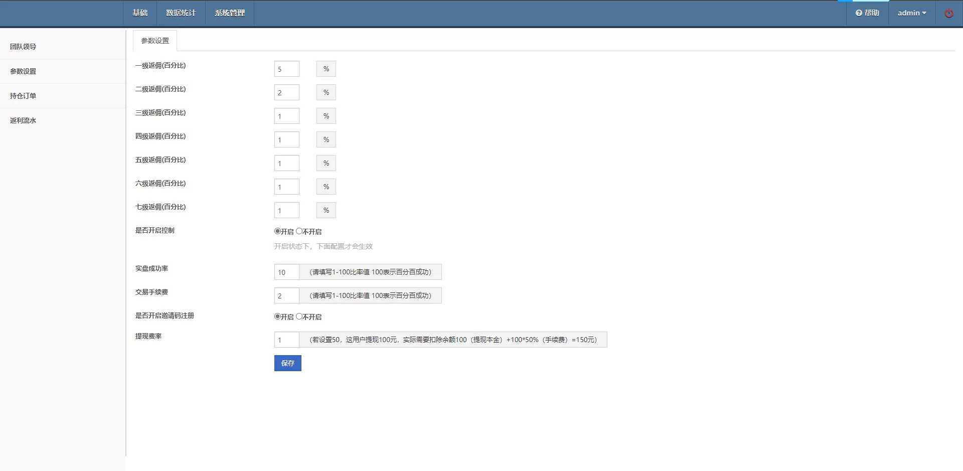Click the 提现费率 input field
Image resolution: width=963 pixels, height=471 pixels.
(x=286, y=340)
